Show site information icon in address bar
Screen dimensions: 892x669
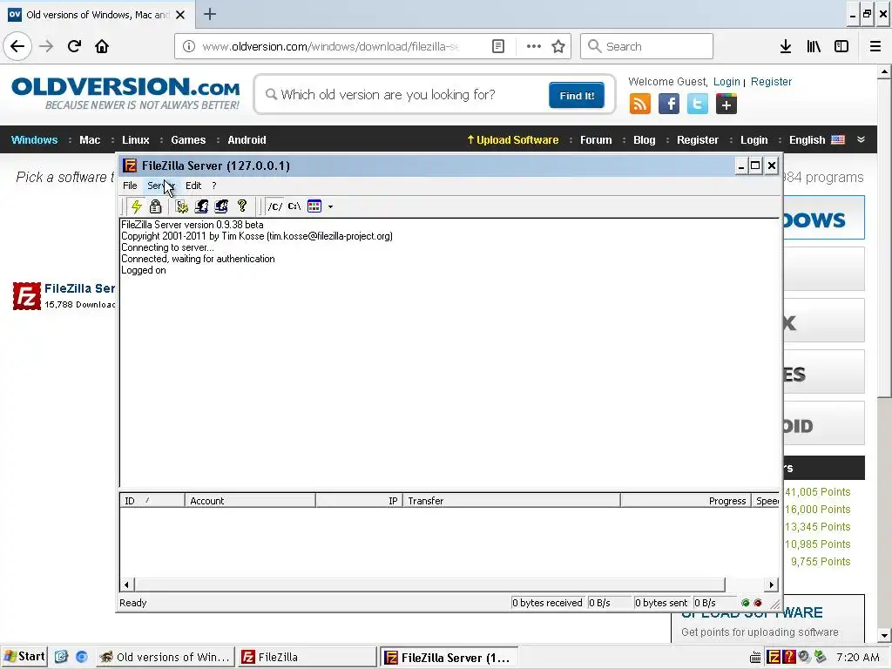[189, 46]
